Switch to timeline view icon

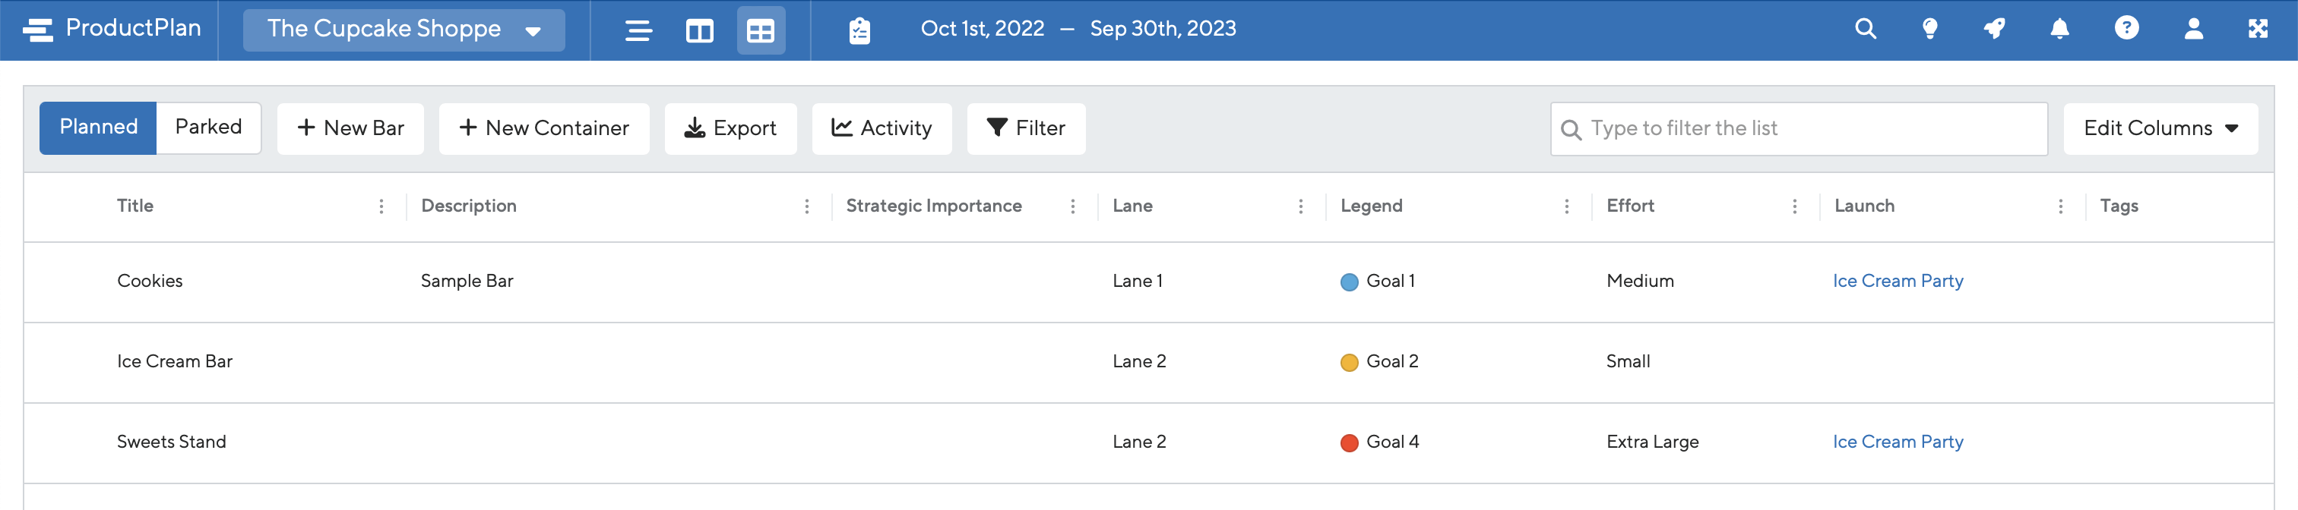pyautogui.click(x=638, y=30)
